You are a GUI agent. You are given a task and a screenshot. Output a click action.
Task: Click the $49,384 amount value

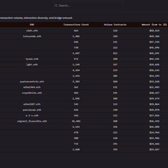point(154,36)
